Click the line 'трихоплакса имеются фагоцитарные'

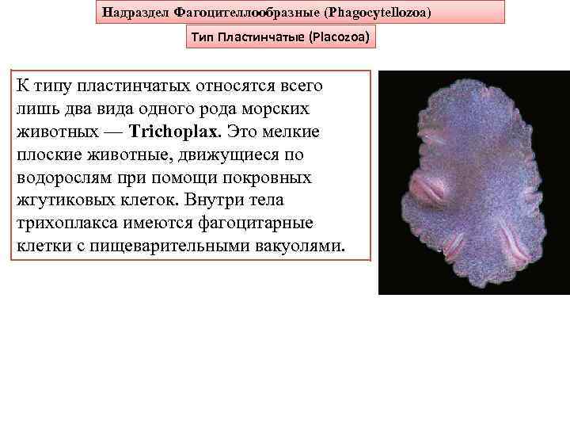tap(165, 223)
